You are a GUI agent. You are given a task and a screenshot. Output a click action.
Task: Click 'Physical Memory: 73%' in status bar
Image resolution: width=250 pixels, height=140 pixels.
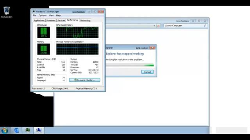pos(86,89)
